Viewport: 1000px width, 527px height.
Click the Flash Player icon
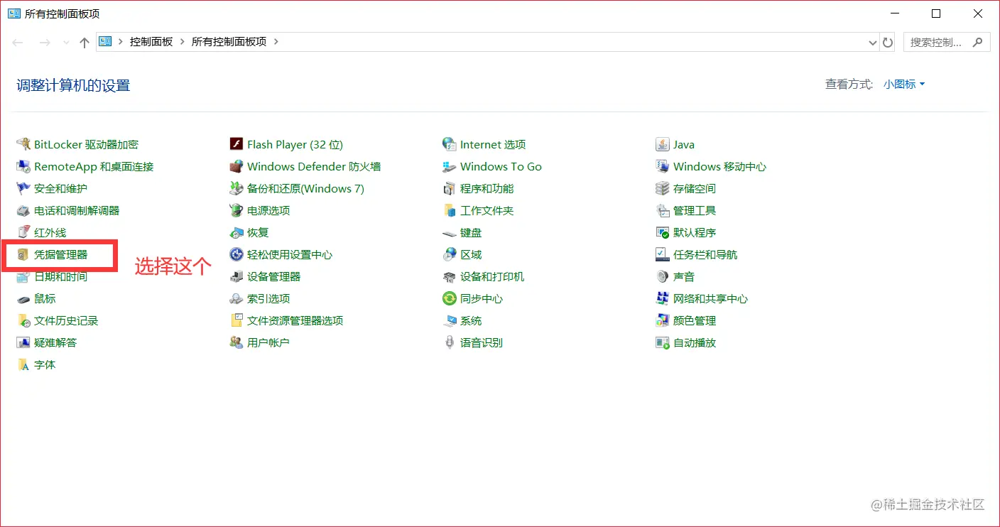click(x=237, y=144)
